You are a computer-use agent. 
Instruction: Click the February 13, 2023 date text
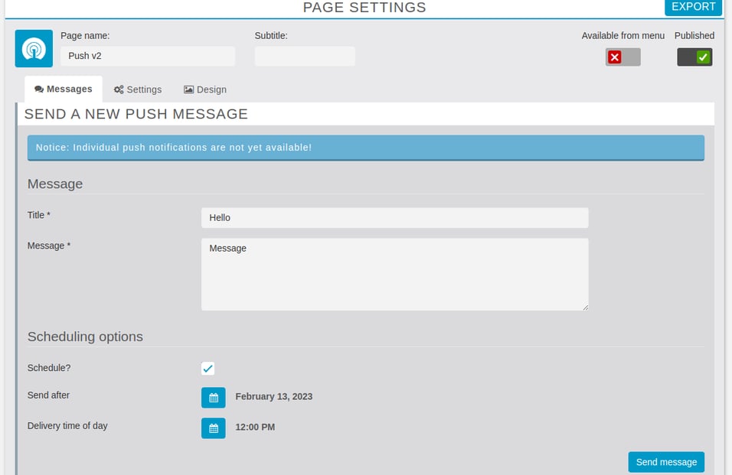[274, 397]
